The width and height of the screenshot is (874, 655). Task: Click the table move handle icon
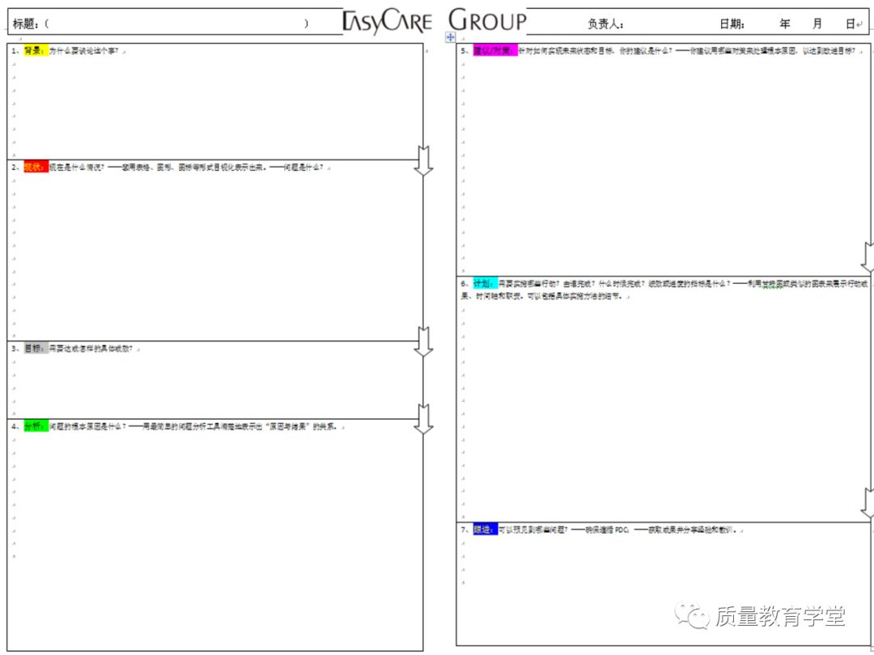(x=451, y=38)
